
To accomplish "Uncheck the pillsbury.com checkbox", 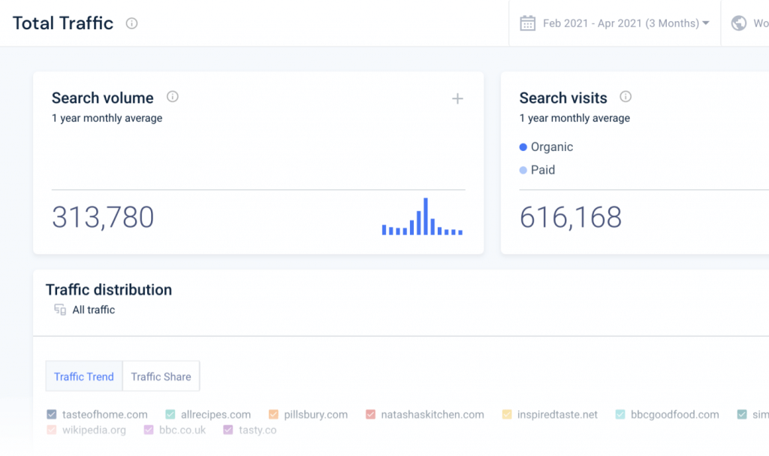I will [273, 414].
